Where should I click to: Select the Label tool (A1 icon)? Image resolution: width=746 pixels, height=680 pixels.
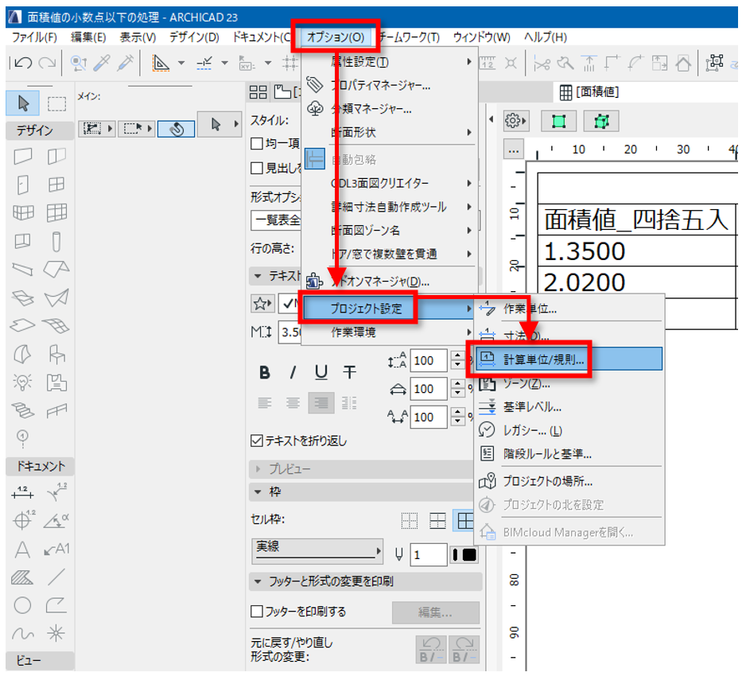(x=56, y=550)
